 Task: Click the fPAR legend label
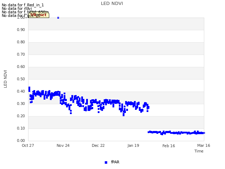[x=115, y=162]
